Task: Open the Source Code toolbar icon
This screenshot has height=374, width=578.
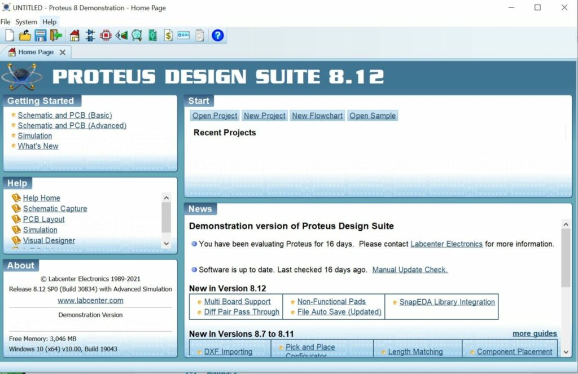Action: [x=183, y=36]
